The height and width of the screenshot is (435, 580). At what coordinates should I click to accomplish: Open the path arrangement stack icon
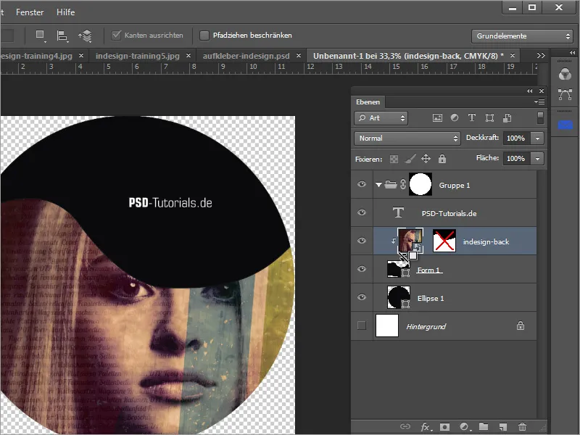coord(85,36)
